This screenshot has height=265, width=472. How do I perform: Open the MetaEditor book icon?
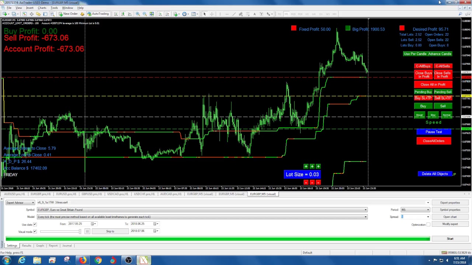(82, 14)
